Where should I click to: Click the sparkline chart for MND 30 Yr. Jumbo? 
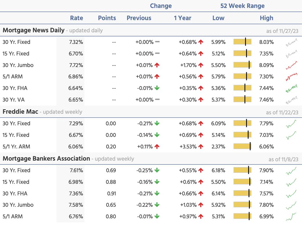(291, 65)
